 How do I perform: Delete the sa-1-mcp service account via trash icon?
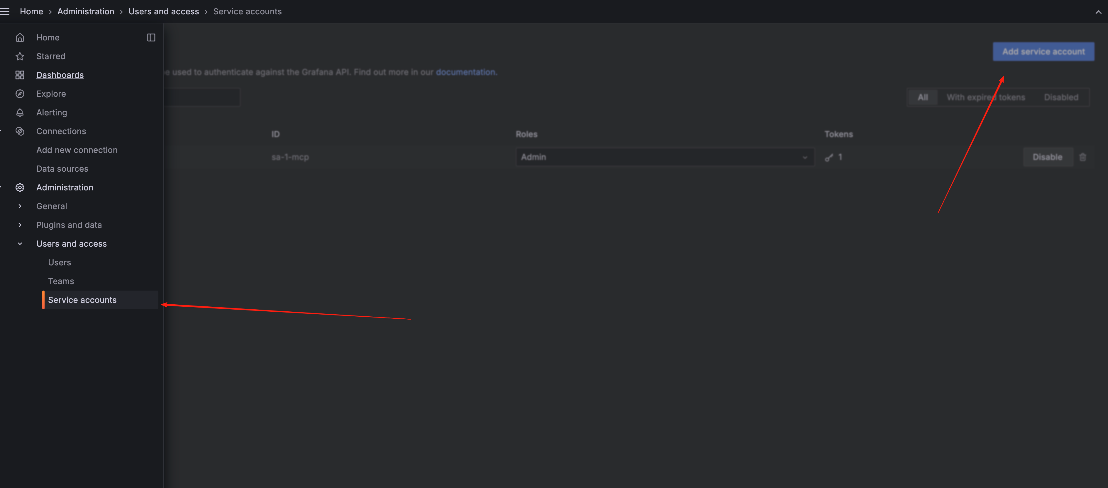click(x=1082, y=157)
